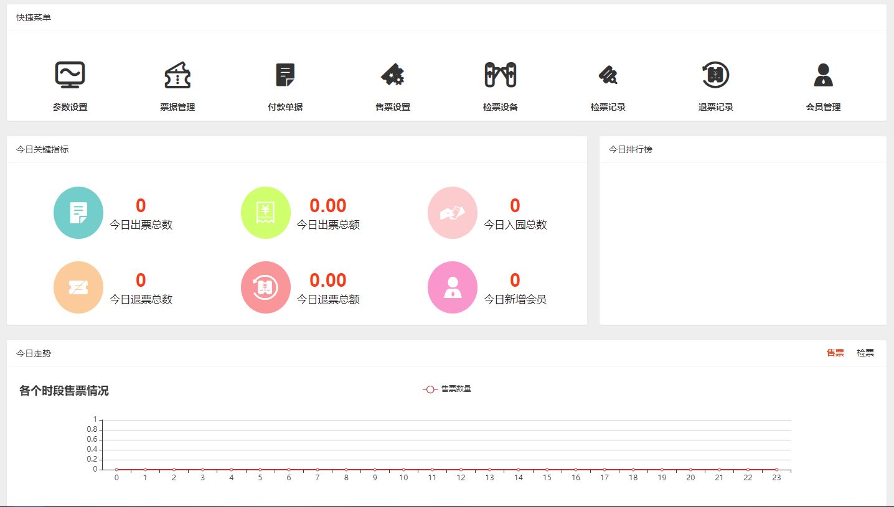This screenshot has height=507, width=894.
Task: Click the chart data point at hour 12
Action: pyautogui.click(x=461, y=469)
